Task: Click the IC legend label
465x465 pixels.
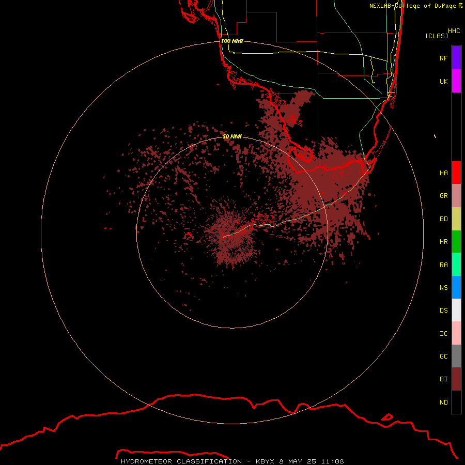Action: [x=443, y=334]
